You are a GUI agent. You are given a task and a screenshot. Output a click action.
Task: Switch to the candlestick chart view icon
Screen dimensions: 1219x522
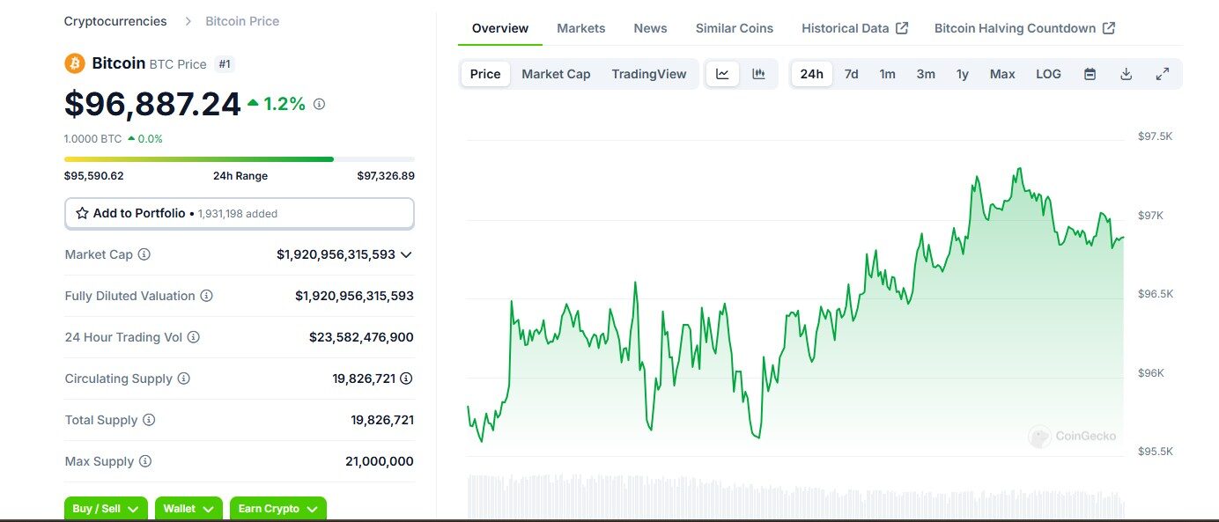[x=758, y=74]
